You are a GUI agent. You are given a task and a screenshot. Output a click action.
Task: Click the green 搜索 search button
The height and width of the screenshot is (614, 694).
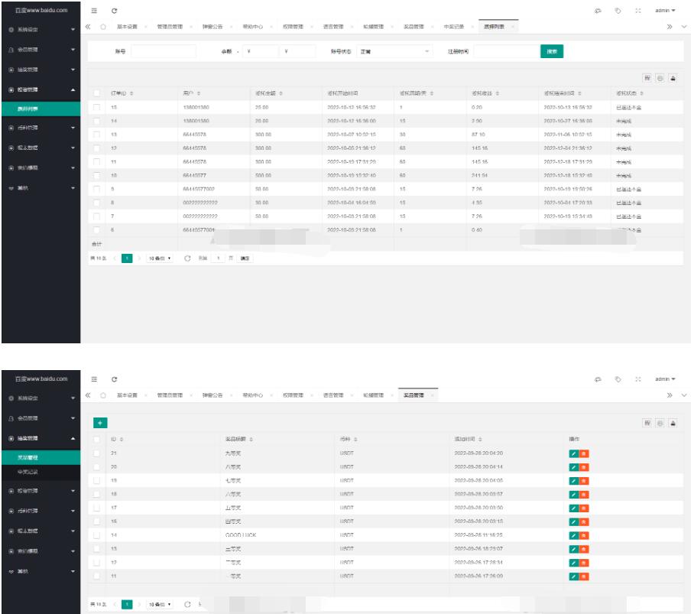pos(552,51)
